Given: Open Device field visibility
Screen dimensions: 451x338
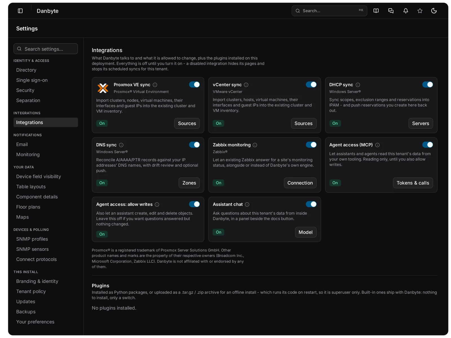Looking at the screenshot, I should coord(46,177).
